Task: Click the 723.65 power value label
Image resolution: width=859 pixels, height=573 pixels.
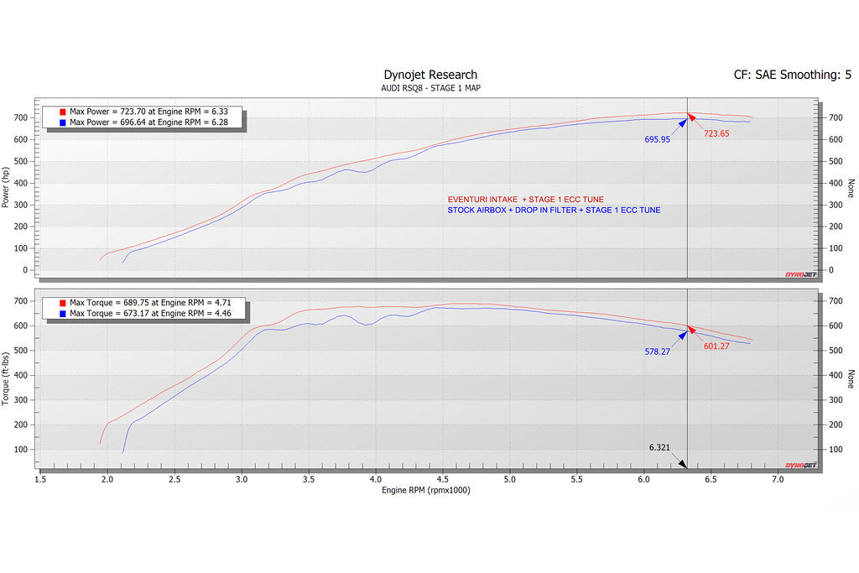Action: pyautogui.click(x=716, y=133)
